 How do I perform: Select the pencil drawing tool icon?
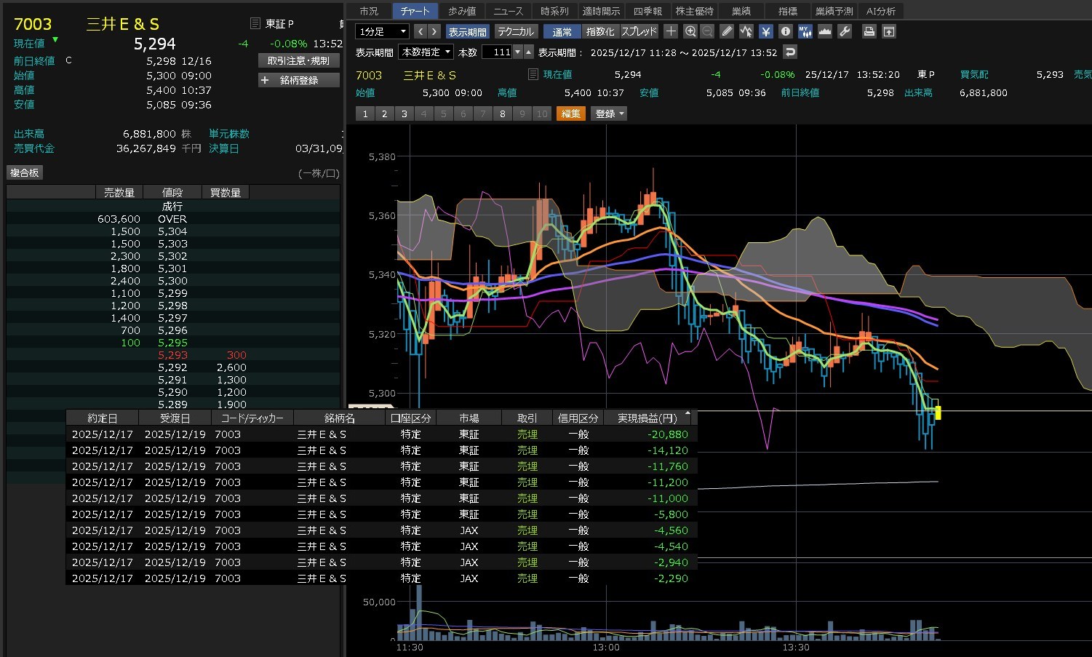(x=727, y=31)
